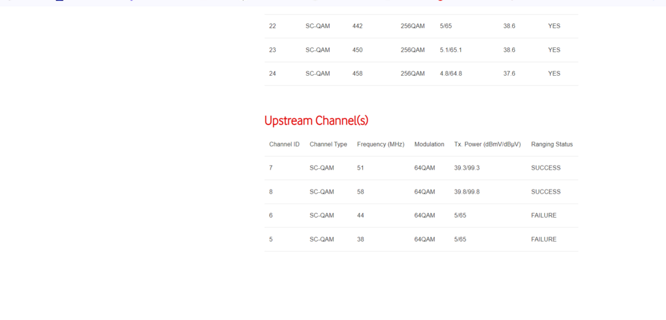Select frequency value 38 in upstream table
666x320 pixels.
click(360, 240)
